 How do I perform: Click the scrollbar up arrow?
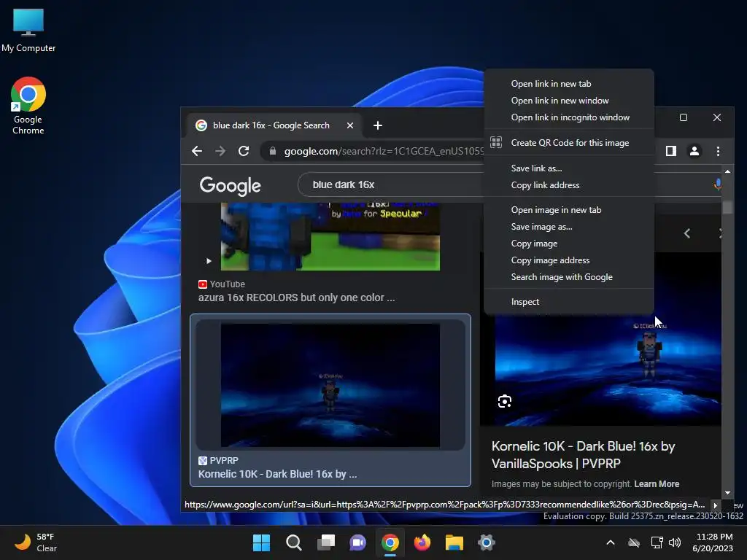[x=727, y=171]
